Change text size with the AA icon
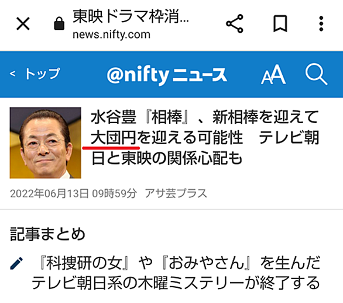This screenshot has height=303, width=343. click(x=273, y=74)
